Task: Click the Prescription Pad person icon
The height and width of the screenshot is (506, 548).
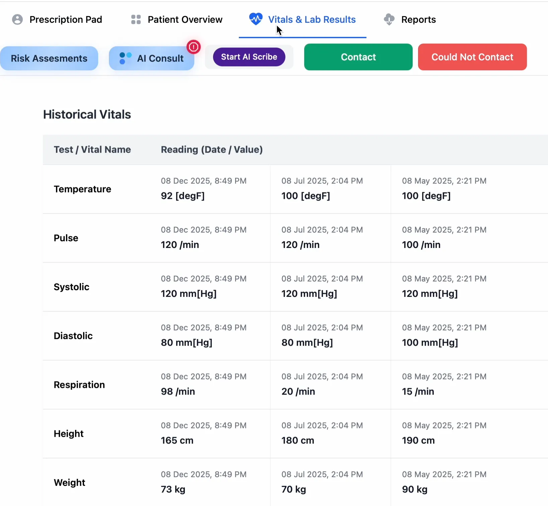Action: point(17,19)
